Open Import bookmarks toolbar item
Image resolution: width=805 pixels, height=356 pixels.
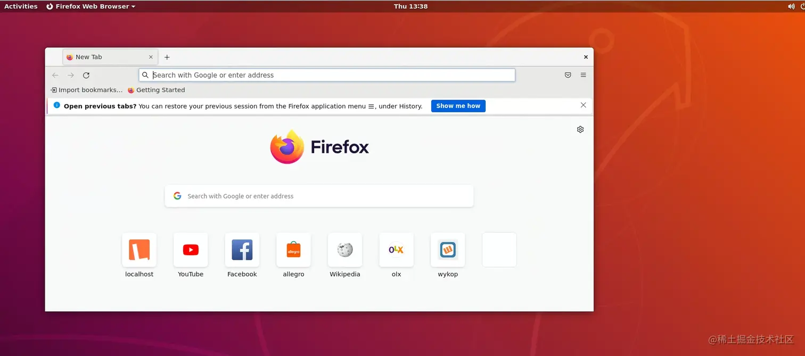86,90
